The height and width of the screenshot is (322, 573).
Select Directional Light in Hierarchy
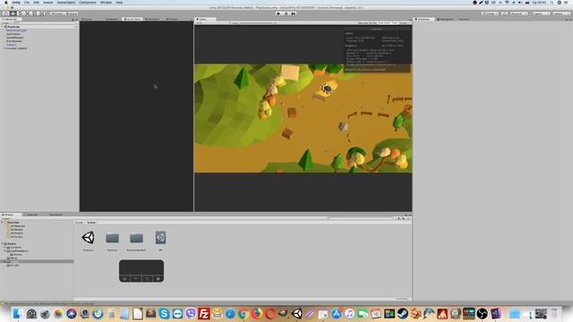point(16,30)
